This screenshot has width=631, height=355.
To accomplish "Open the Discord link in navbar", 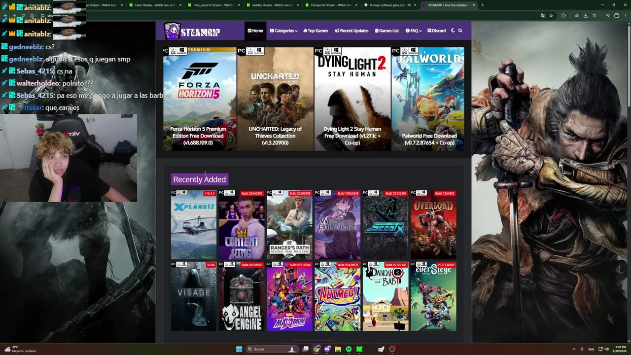I will [437, 31].
